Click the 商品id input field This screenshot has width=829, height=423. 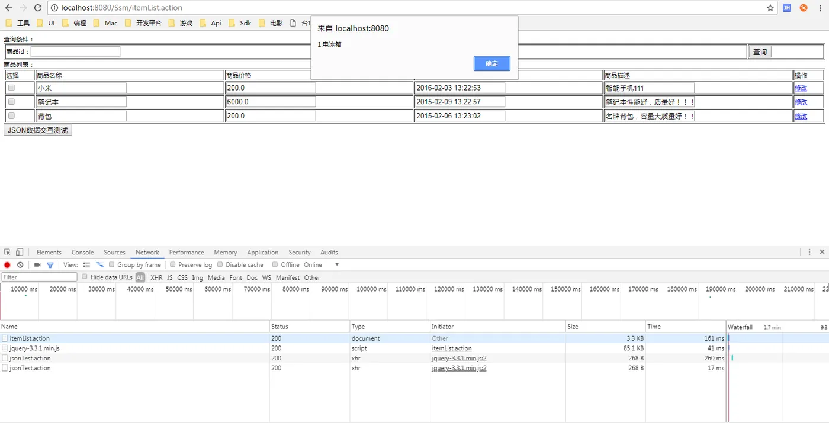point(75,52)
